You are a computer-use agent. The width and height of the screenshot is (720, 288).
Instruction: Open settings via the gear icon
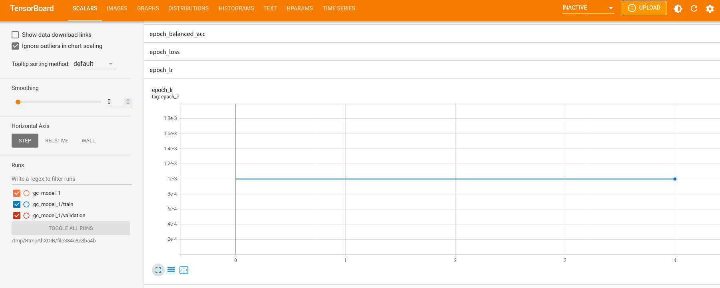(710, 8)
